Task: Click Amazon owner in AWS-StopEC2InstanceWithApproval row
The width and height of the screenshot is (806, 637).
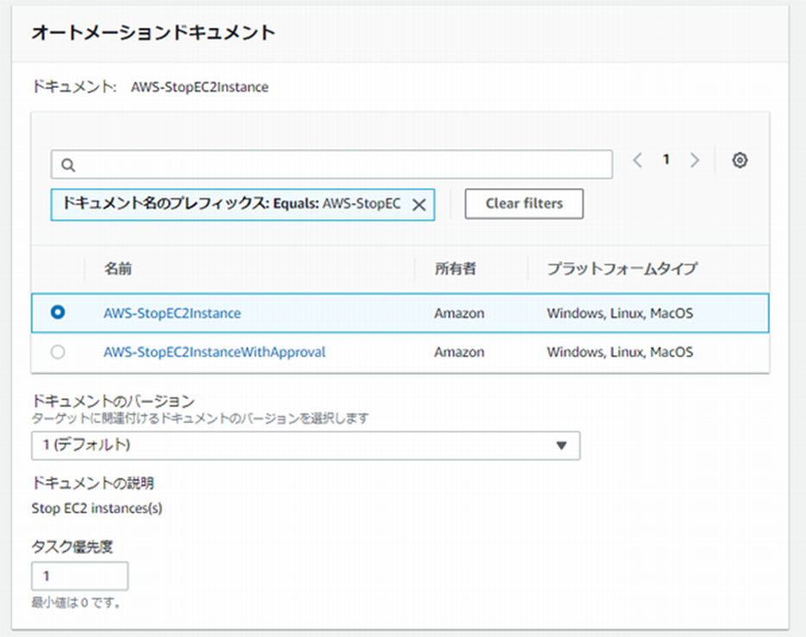Action: 459,352
